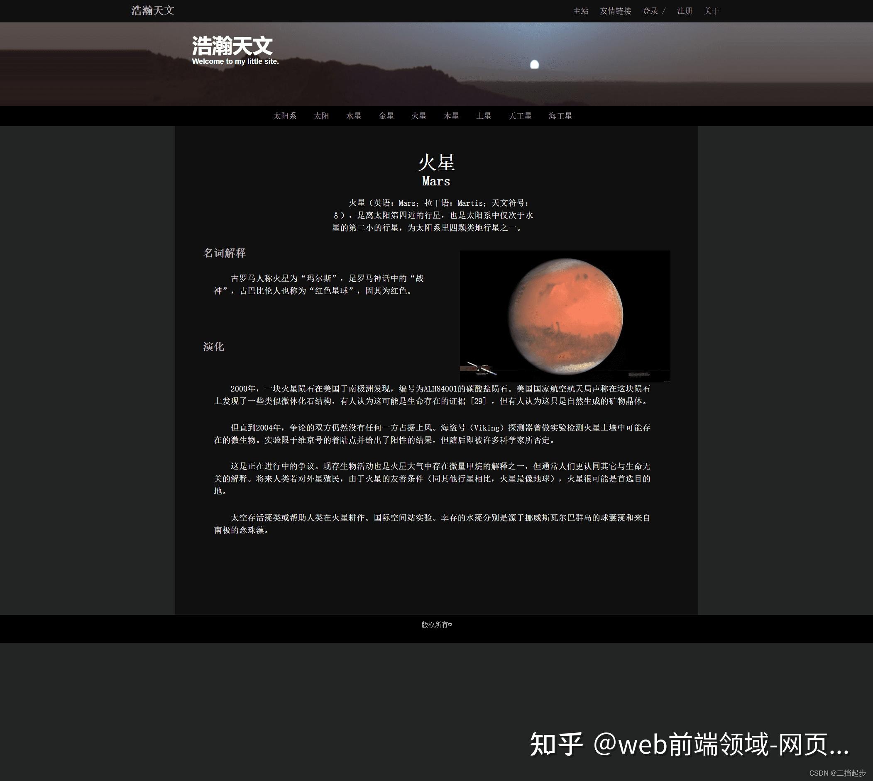The height and width of the screenshot is (781, 873).
Task: Open the 友情链接 link in the top bar
Action: pos(615,11)
